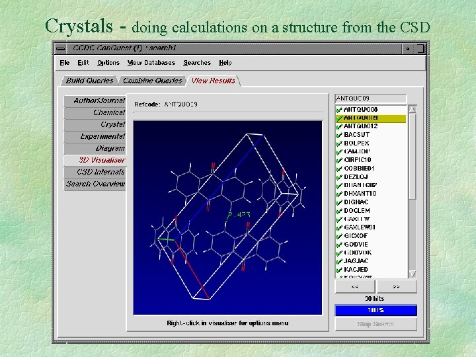
Task: Click the 3D structure visualiser view
Action: [227, 218]
